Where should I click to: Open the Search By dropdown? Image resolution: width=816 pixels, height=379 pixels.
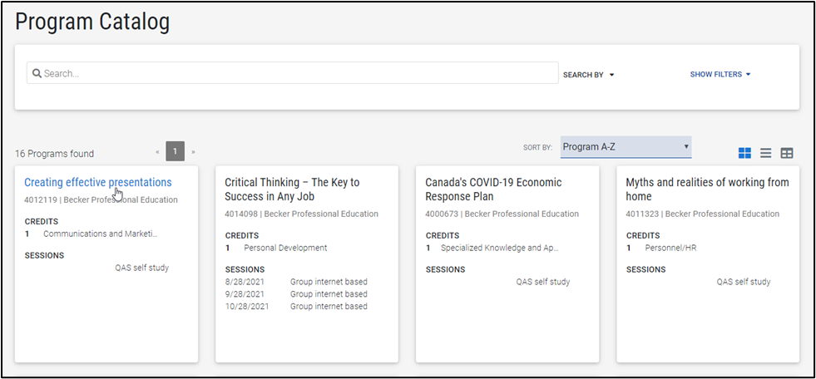(588, 75)
